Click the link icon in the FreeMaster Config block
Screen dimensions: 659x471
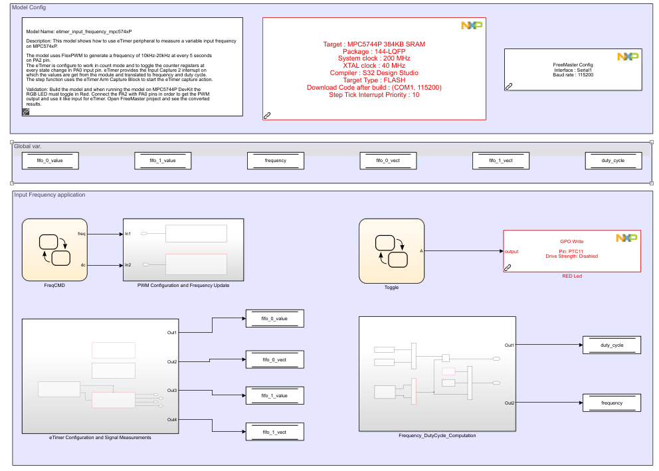[509, 86]
